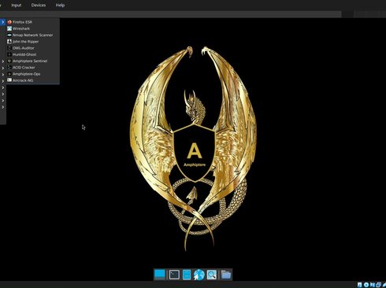This screenshot has width=386, height=288.
Task: Click the blue document icon in the dock
Action: tap(187, 275)
